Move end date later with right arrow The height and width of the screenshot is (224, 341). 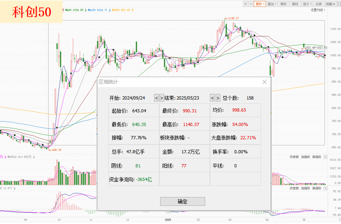(x=218, y=98)
